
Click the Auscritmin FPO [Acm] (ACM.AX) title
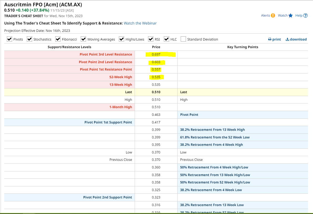pos(43,4)
